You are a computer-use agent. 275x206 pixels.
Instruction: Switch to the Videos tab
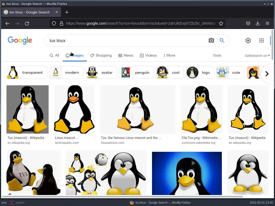(148, 55)
